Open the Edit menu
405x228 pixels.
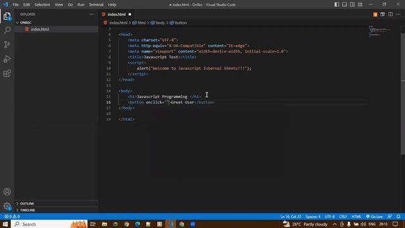[27, 4]
